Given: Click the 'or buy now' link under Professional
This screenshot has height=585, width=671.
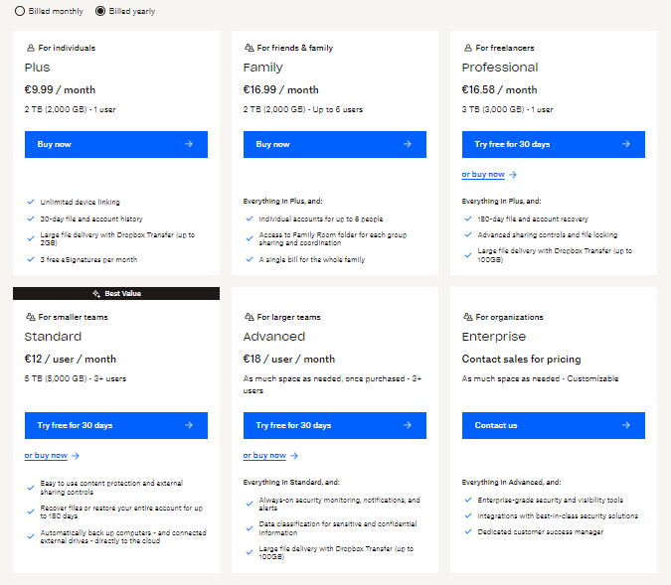Looking at the screenshot, I should pos(483,175).
